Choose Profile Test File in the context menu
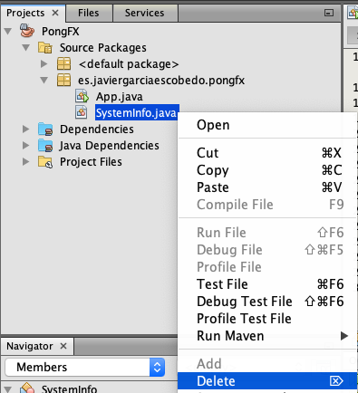 pos(267,319)
